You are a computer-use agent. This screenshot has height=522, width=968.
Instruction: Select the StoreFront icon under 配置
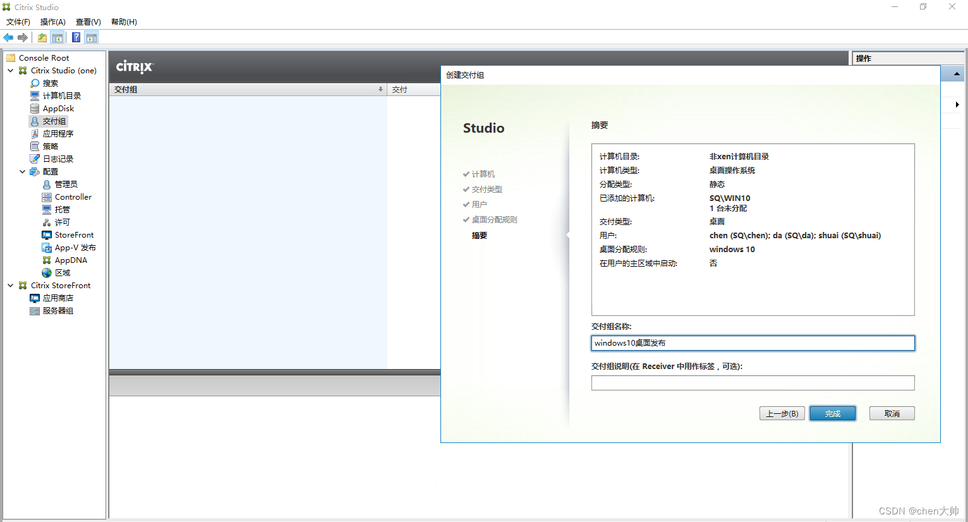[47, 235]
